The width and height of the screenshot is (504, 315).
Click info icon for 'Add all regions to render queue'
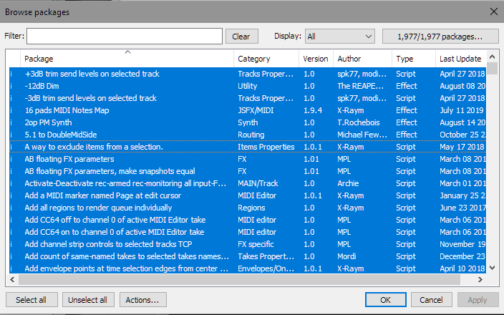pyautogui.click(x=11, y=208)
